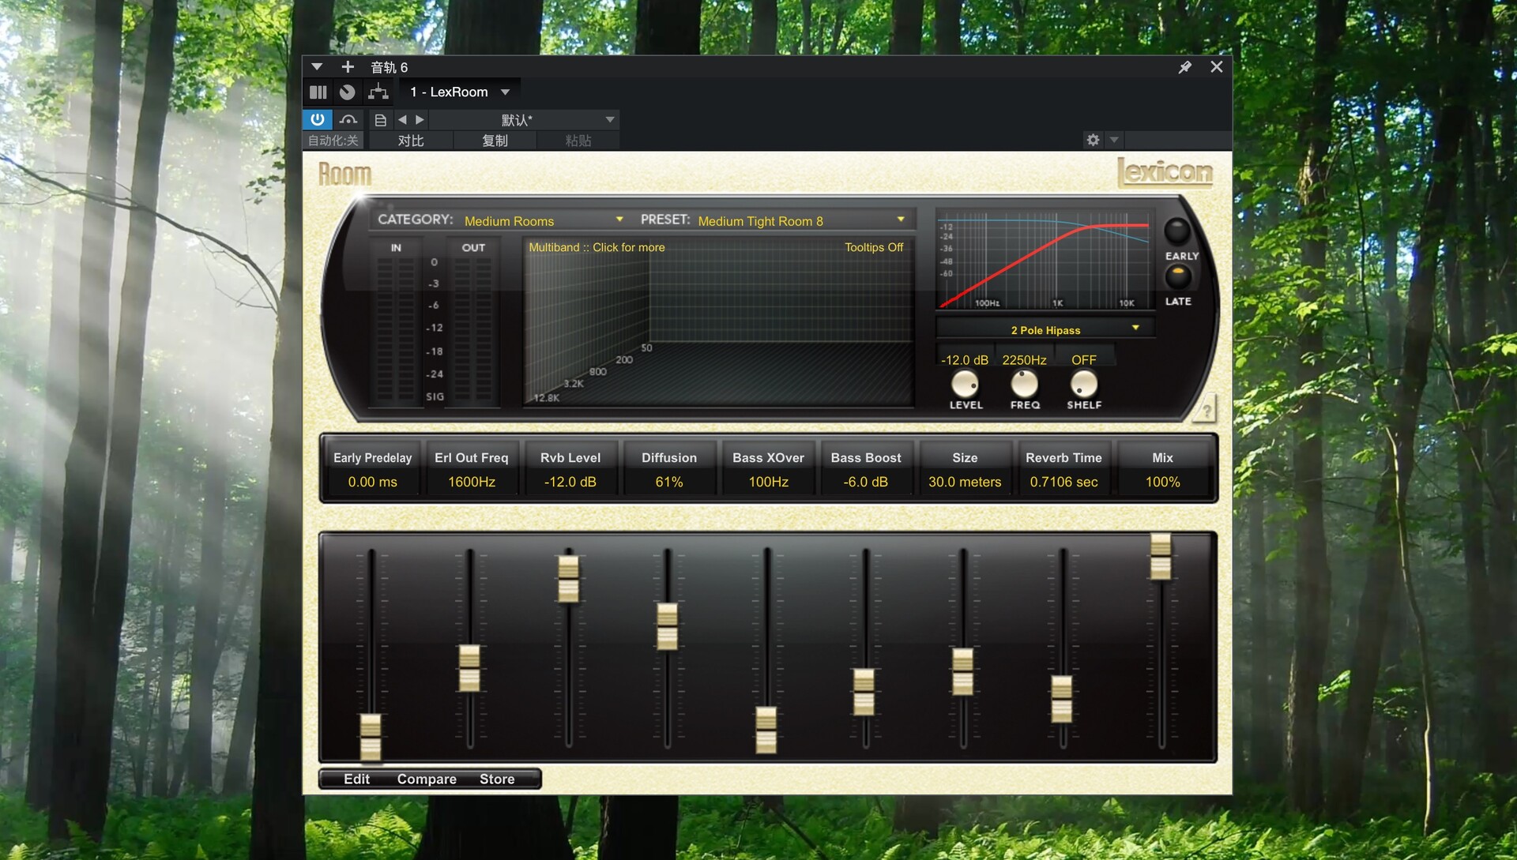Image resolution: width=1517 pixels, height=860 pixels.
Task: Switch on the EARLY reflections button
Action: coord(1177,231)
